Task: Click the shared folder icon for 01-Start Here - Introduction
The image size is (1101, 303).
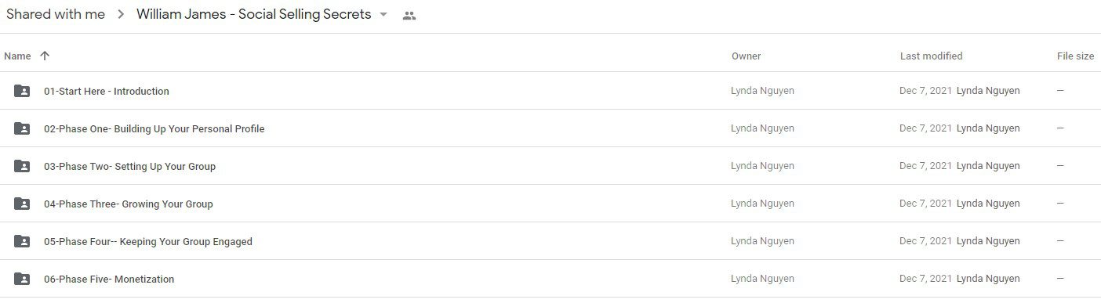Action: pyautogui.click(x=22, y=91)
